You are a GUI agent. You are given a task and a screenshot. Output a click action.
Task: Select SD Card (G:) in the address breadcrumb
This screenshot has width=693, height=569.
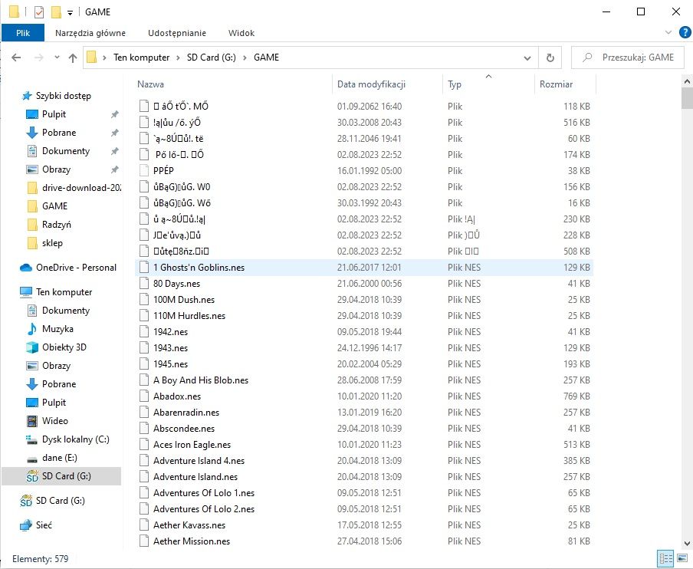[212, 58]
